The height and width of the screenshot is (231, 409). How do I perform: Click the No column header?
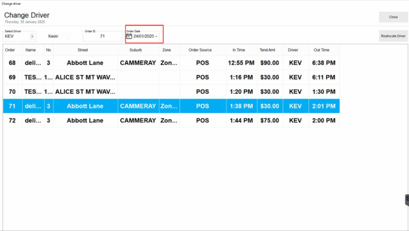point(49,50)
